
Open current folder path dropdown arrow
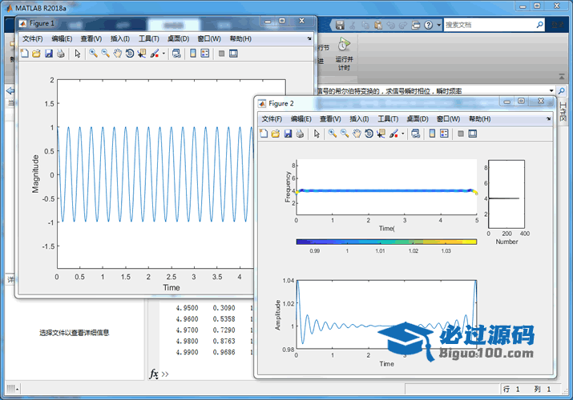pos(551,90)
